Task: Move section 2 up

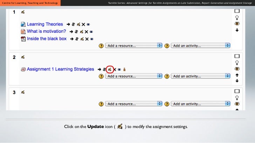Action: [237, 75]
